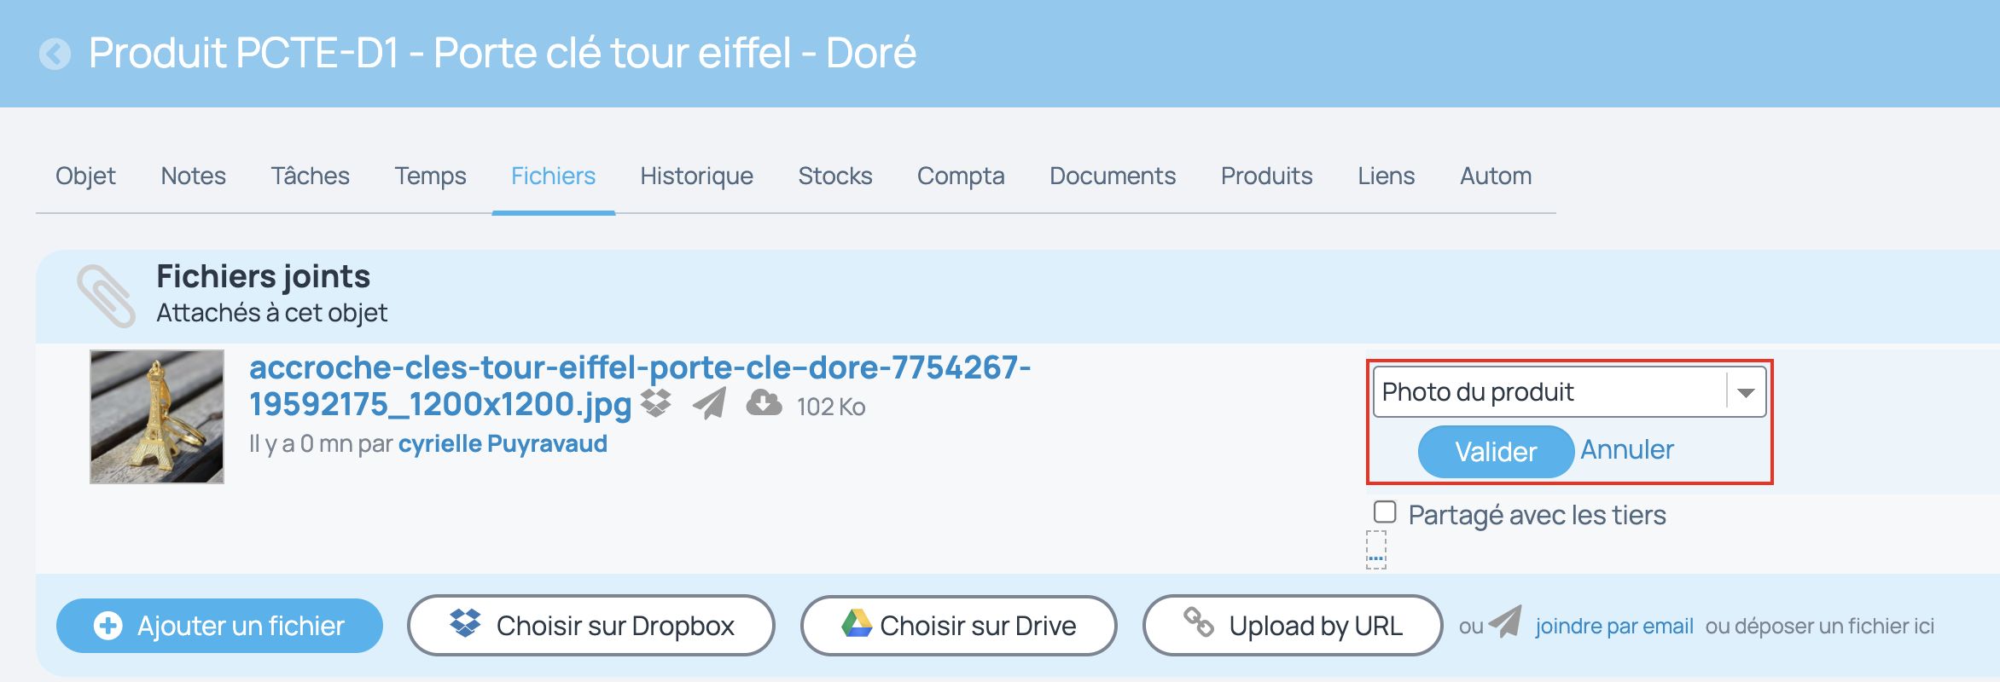Click the cloud download icon beside 102 Ko

pyautogui.click(x=764, y=402)
